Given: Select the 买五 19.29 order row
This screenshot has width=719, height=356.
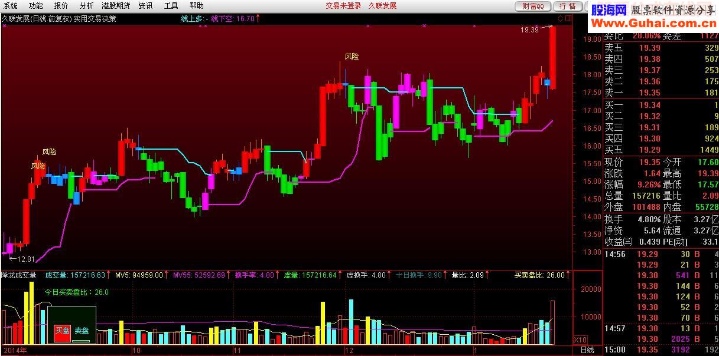Looking at the screenshot, I should click(661, 150).
